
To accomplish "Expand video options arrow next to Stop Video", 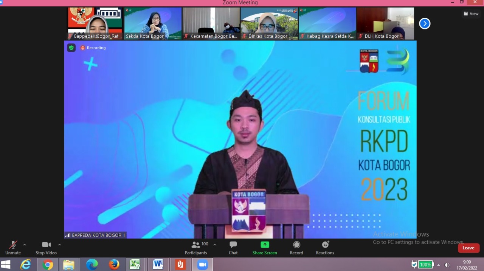I will [x=59, y=245].
